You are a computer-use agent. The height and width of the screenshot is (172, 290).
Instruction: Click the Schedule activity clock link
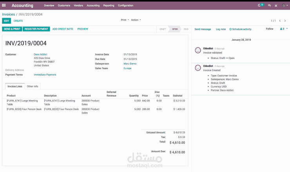(240, 29)
